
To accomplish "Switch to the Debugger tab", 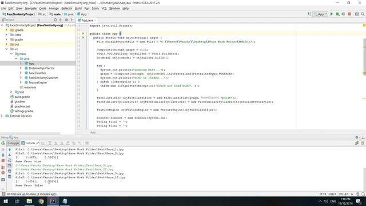I will pyautogui.click(x=13, y=143).
